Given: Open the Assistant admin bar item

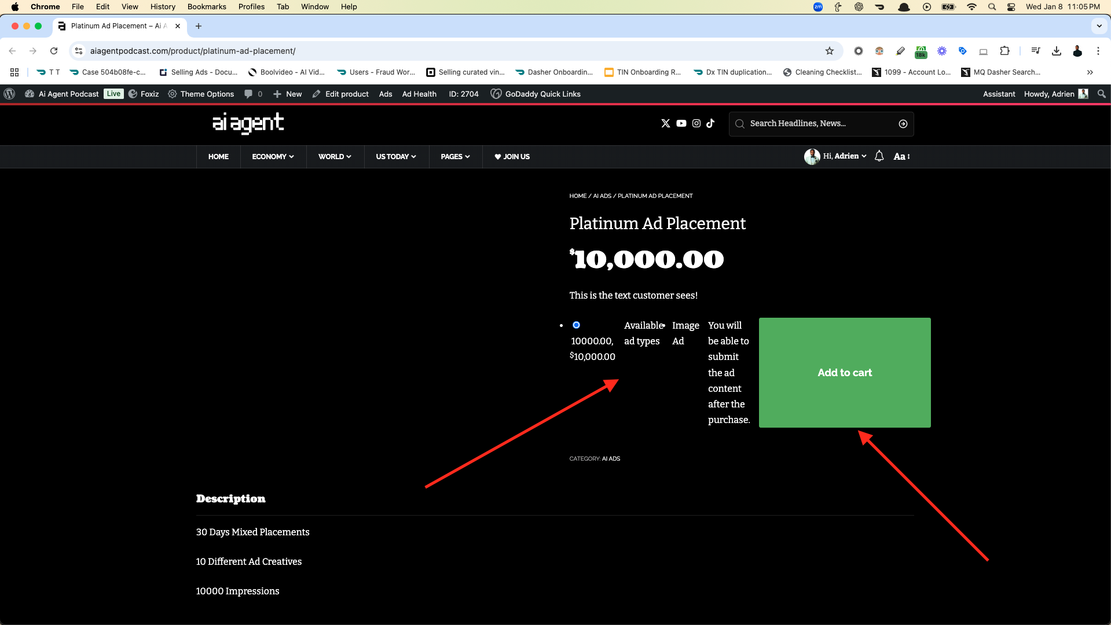Looking at the screenshot, I should click(x=999, y=94).
